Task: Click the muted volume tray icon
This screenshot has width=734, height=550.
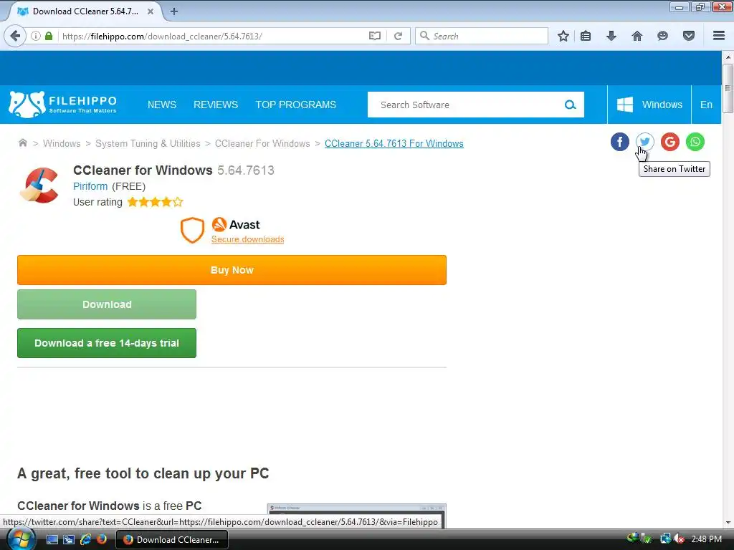Action: pyautogui.click(x=679, y=539)
